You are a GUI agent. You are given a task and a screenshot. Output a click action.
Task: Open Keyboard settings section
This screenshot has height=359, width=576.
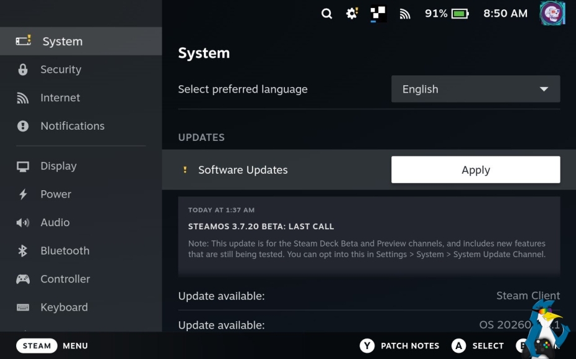(x=64, y=307)
